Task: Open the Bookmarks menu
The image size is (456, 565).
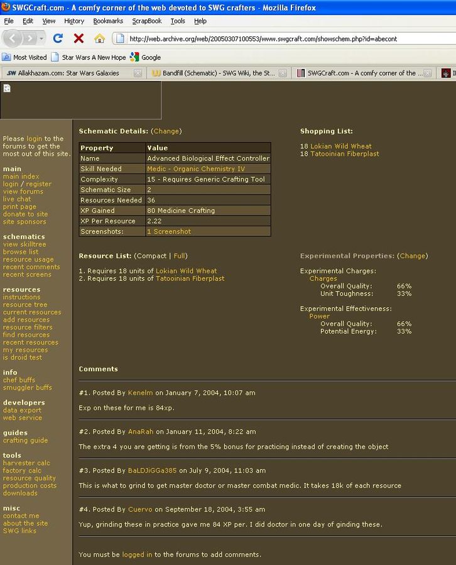Action: [x=108, y=21]
